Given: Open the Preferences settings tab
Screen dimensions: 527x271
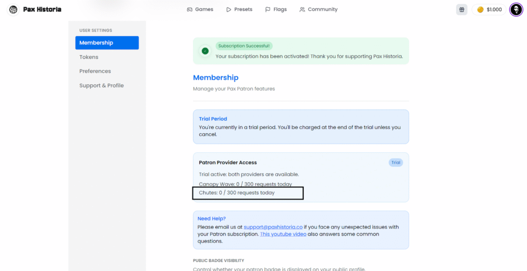Looking at the screenshot, I should pyautogui.click(x=95, y=71).
